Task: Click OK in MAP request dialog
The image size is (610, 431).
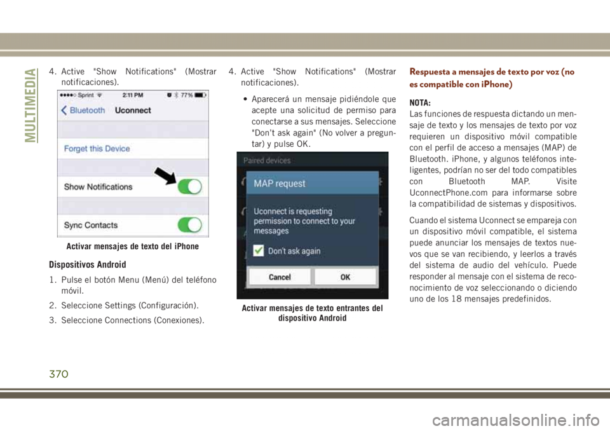Action: [x=345, y=277]
